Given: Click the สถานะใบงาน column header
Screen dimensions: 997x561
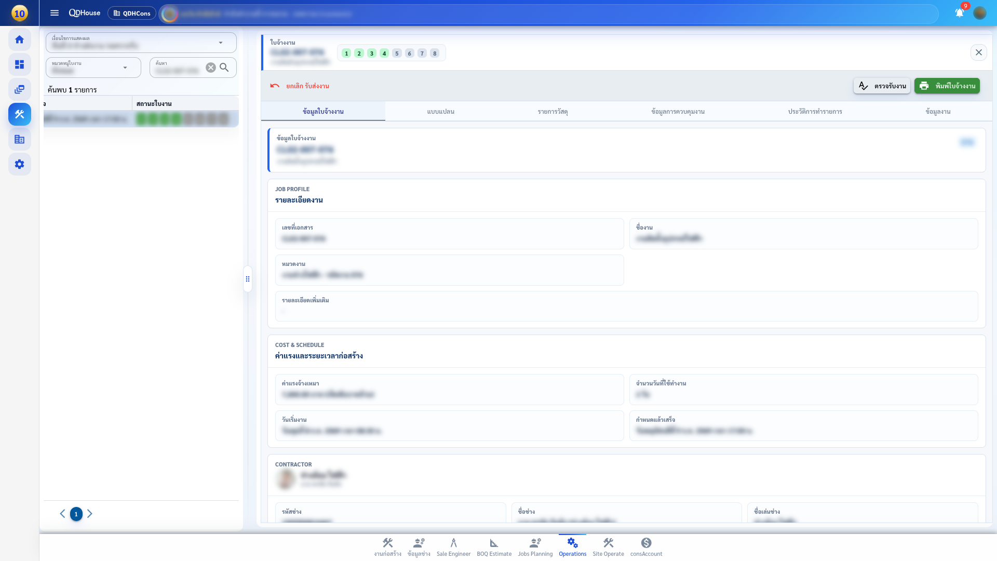Looking at the screenshot, I should pyautogui.click(x=154, y=103).
